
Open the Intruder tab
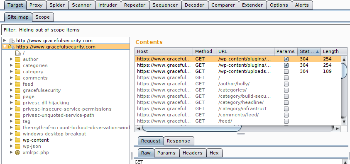(108, 5)
